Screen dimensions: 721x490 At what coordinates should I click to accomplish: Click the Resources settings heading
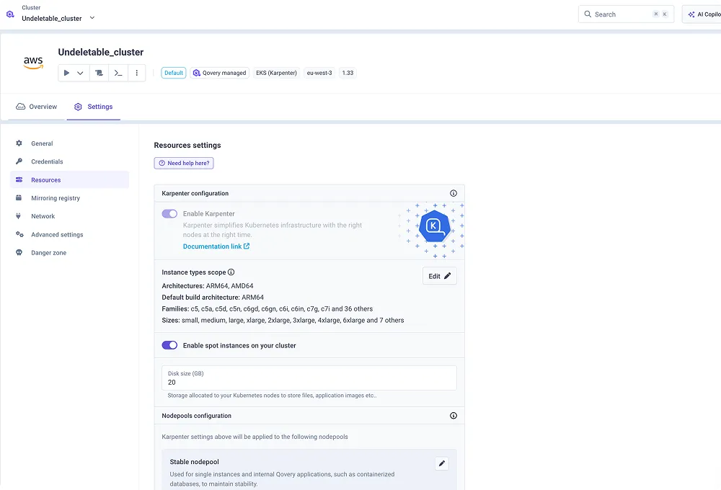(187, 146)
